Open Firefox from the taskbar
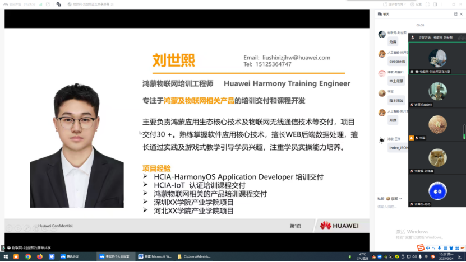The height and width of the screenshot is (262, 466). pos(40,256)
